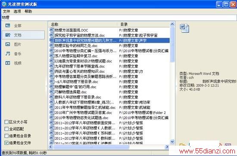
Task: Click the doc icon of ~$八年级物理下册目录.doc
Action: click(x=52, y=81)
